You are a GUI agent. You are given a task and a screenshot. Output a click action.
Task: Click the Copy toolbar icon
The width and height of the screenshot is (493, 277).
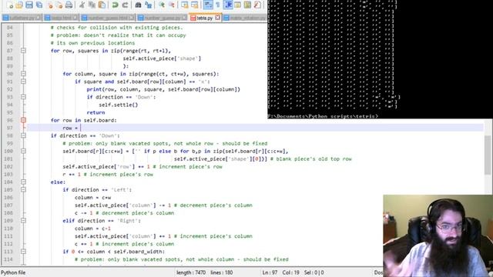click(92, 5)
